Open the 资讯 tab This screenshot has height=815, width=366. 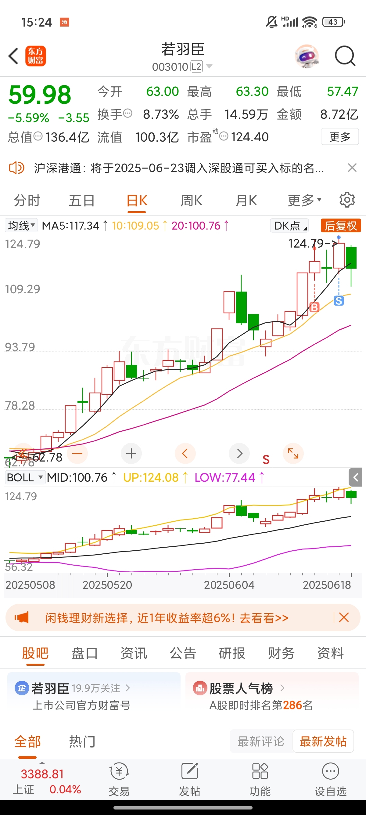[x=134, y=653]
